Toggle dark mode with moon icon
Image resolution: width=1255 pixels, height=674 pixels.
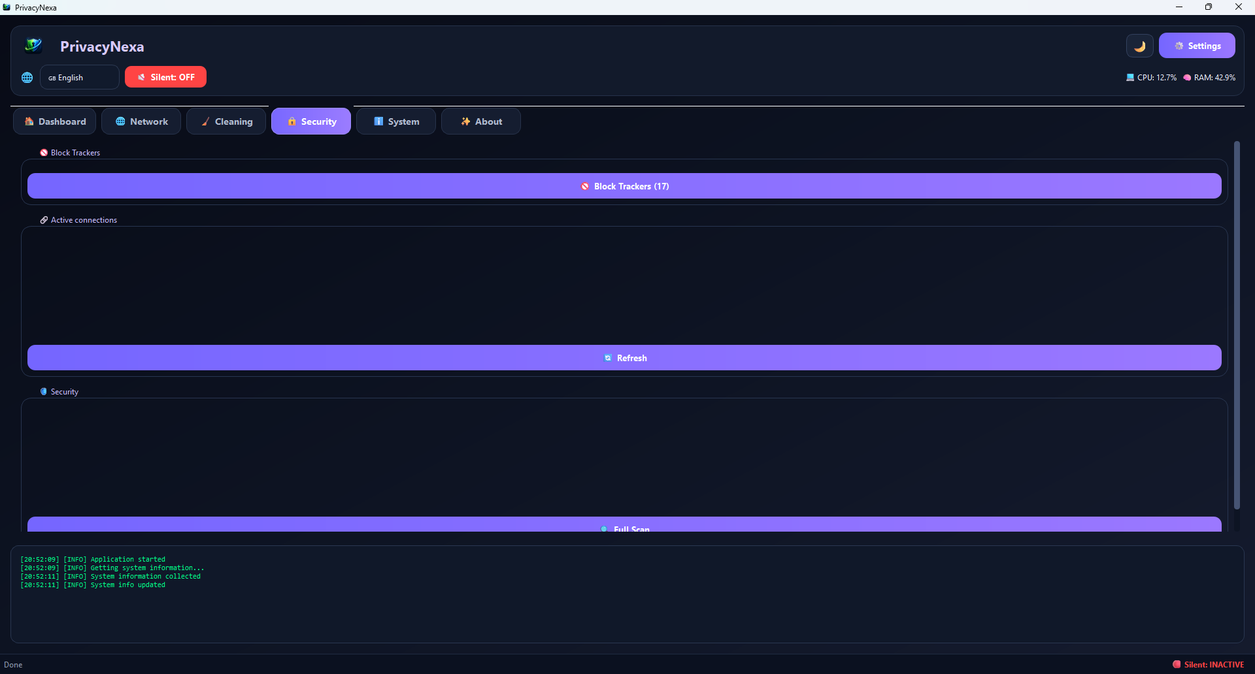pyautogui.click(x=1139, y=46)
